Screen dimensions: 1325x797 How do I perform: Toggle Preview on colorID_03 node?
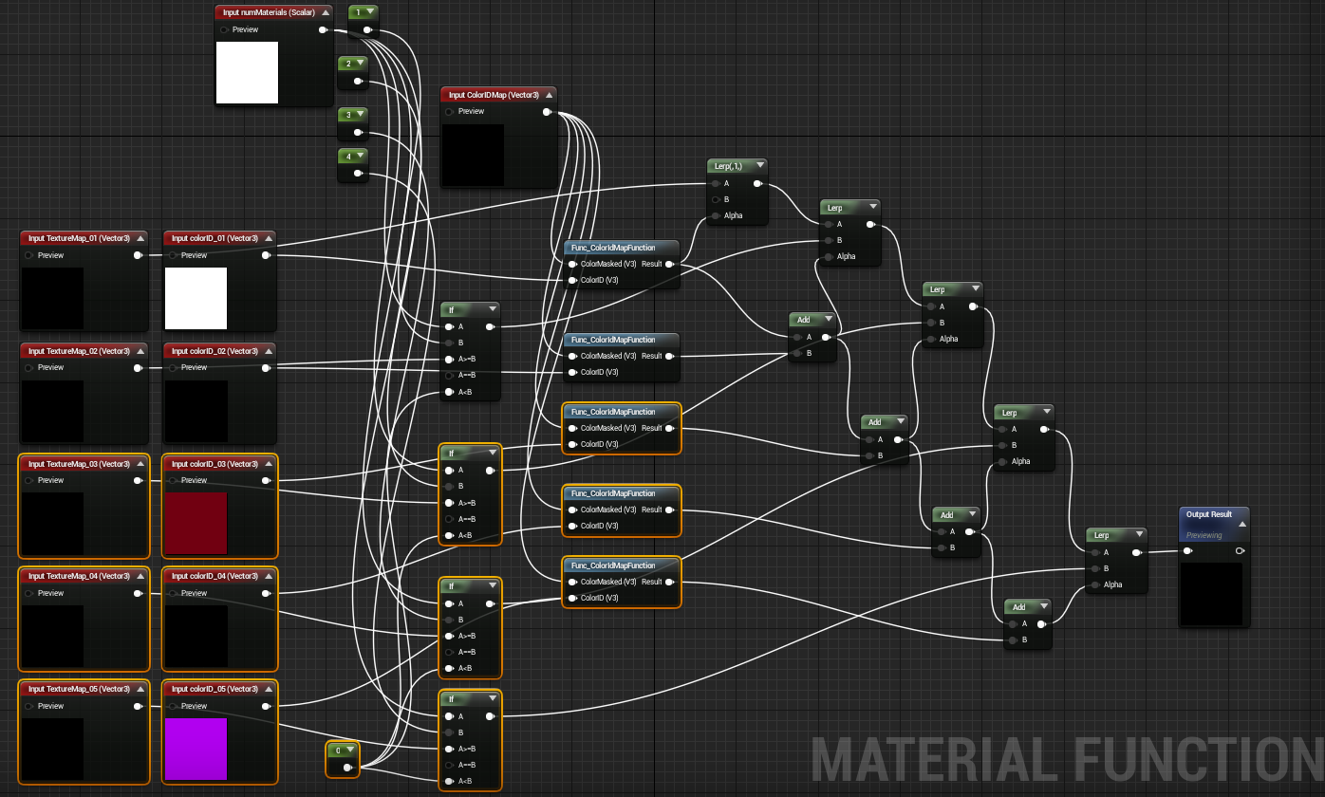pyautogui.click(x=173, y=480)
